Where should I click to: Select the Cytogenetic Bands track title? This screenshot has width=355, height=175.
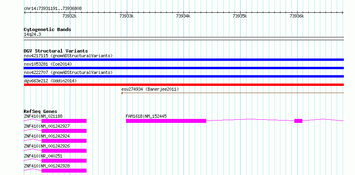(x=47, y=29)
